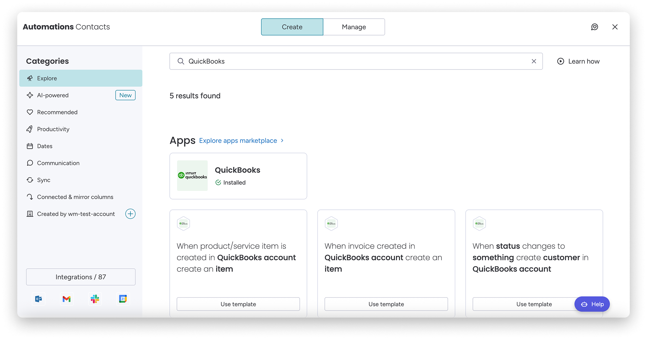Click the Categories heading
Image resolution: width=647 pixels, height=340 pixels.
[x=48, y=61]
